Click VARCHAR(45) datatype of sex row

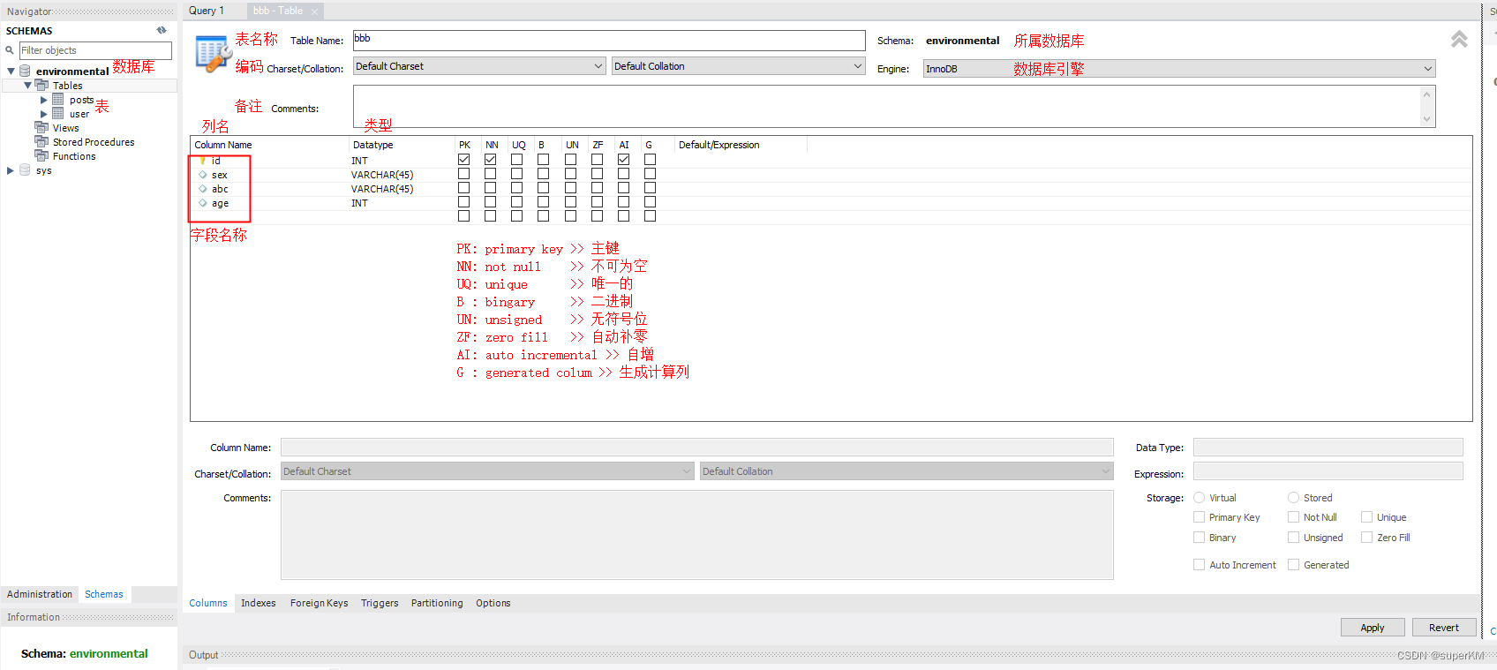382,175
